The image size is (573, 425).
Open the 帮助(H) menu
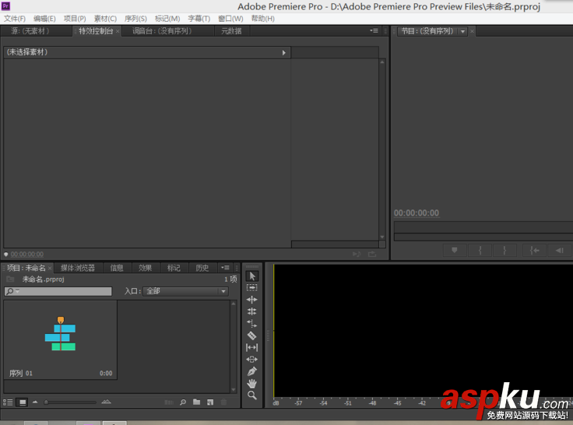click(x=262, y=19)
